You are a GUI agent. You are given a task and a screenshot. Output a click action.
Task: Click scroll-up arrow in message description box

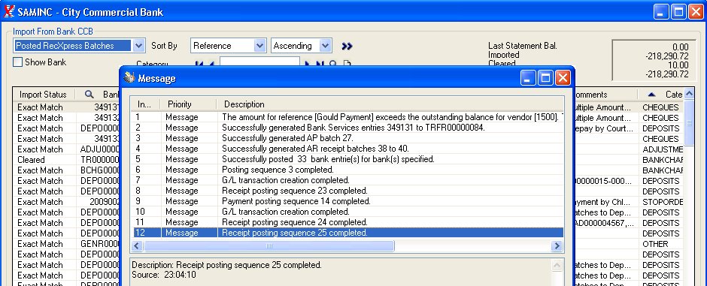(x=557, y=265)
